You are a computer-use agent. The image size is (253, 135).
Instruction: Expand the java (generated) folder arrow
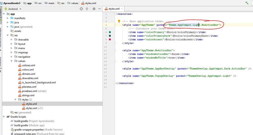[8, 27]
